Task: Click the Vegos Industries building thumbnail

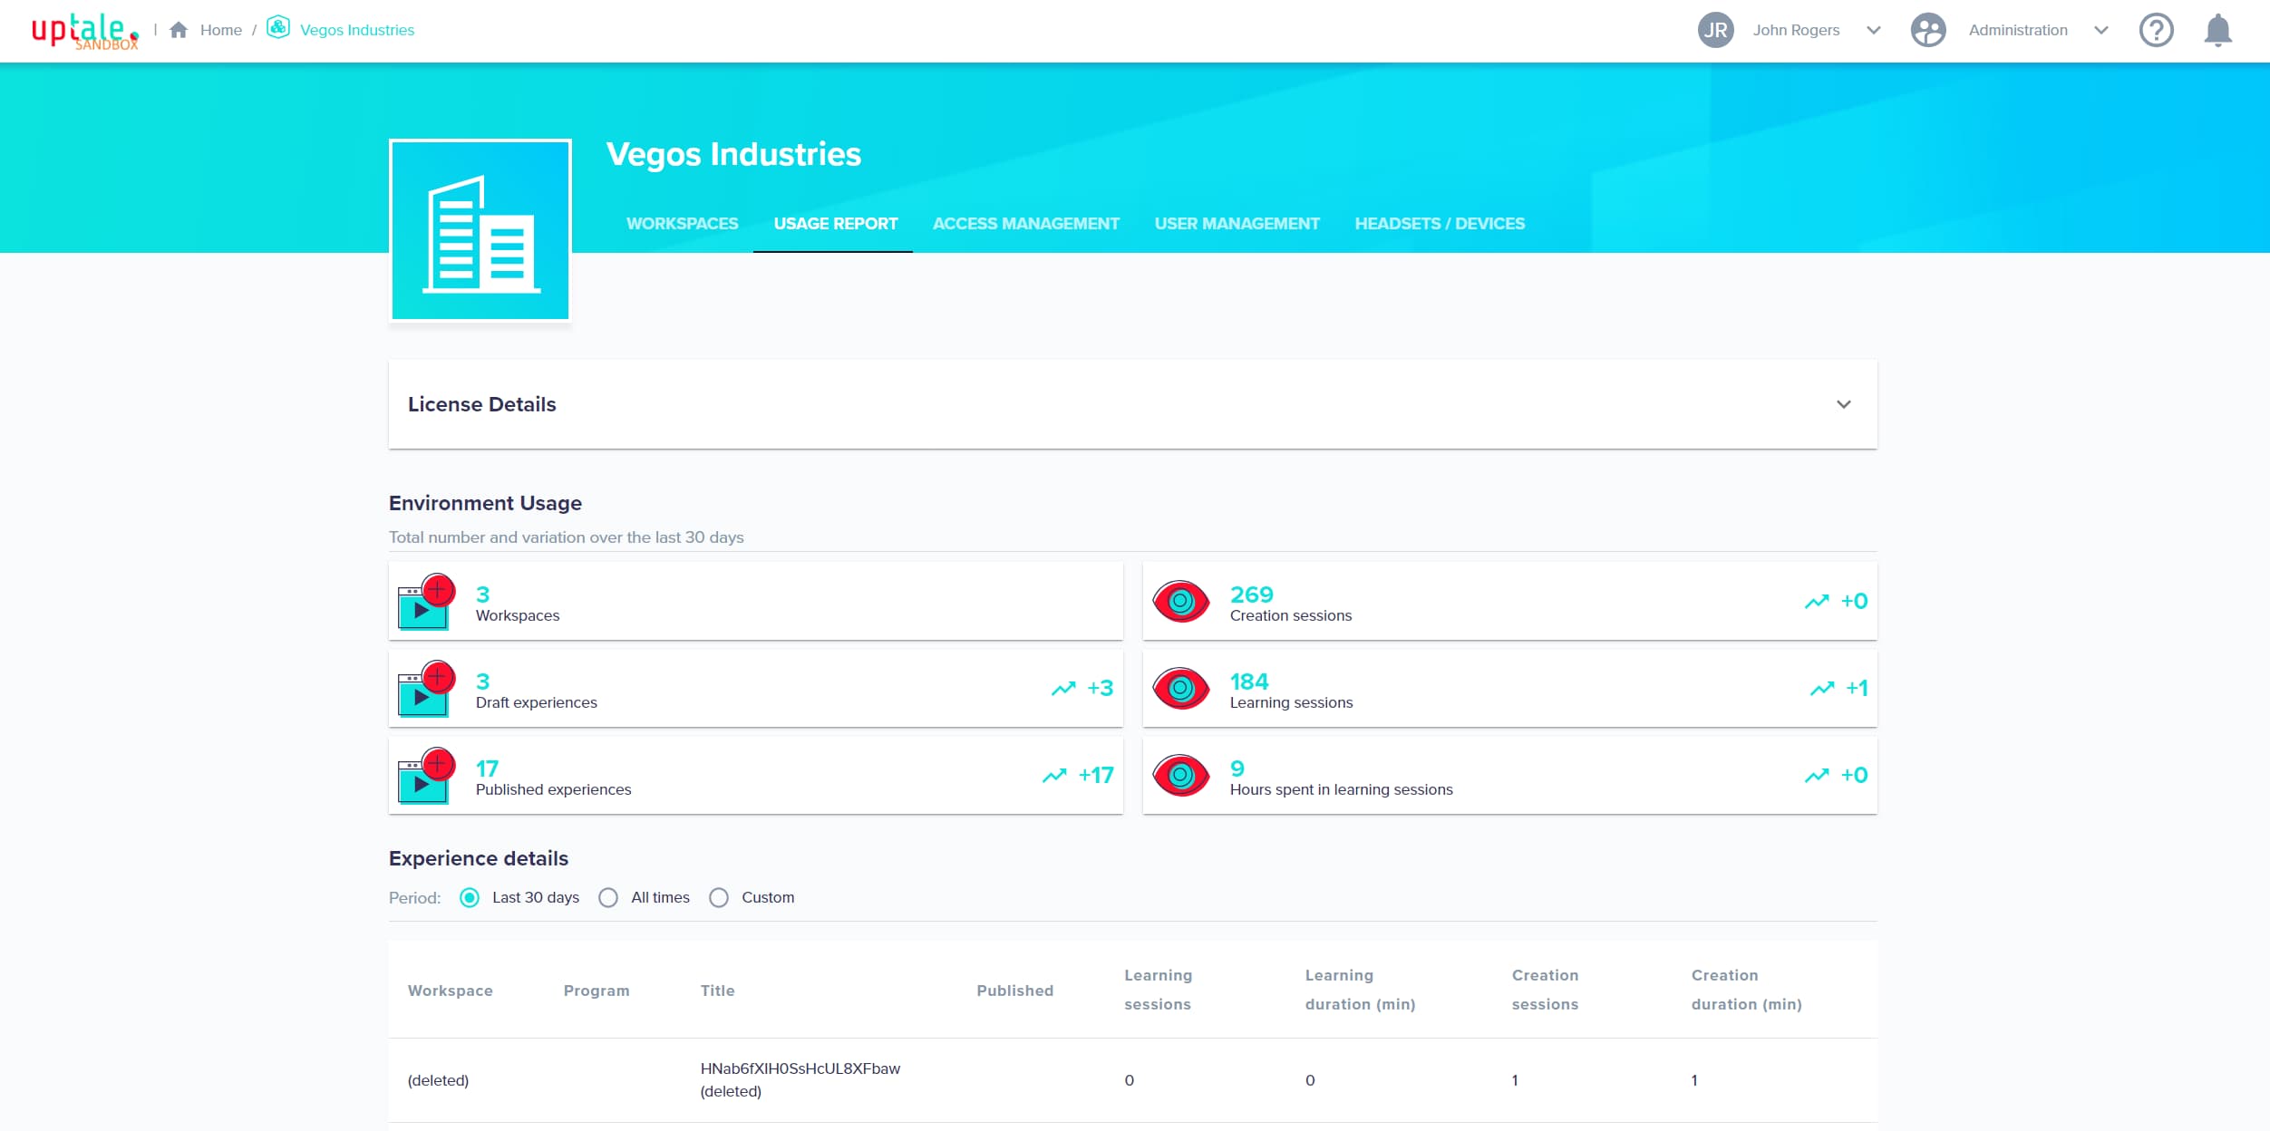Action: click(480, 230)
